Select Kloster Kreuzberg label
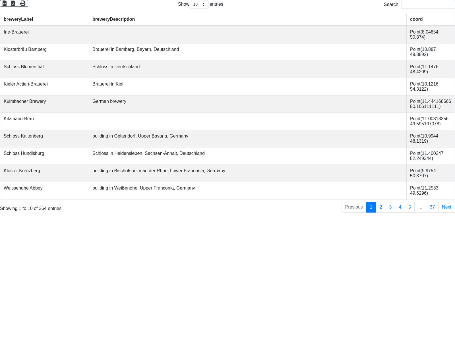This screenshot has height=341, width=455. [x=22, y=171]
